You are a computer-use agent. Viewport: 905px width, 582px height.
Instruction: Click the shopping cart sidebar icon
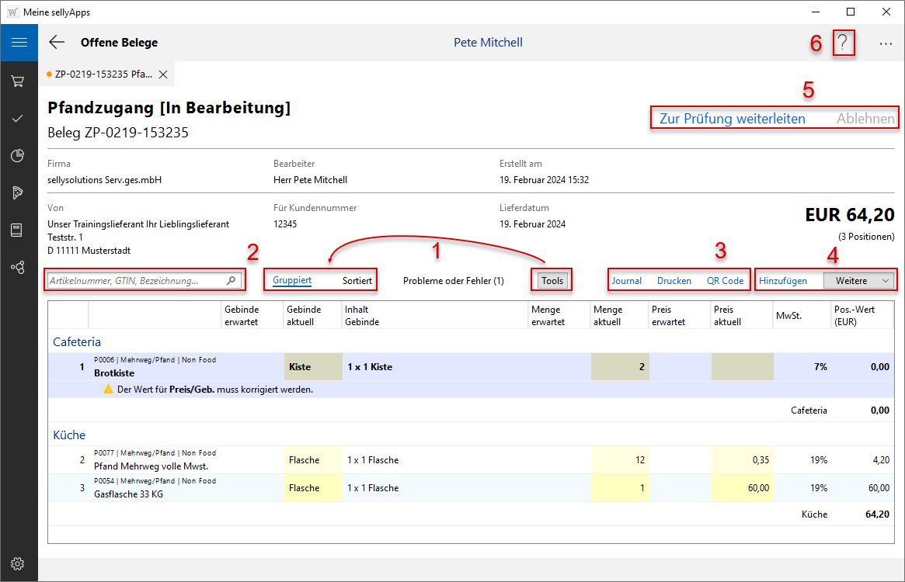point(17,81)
